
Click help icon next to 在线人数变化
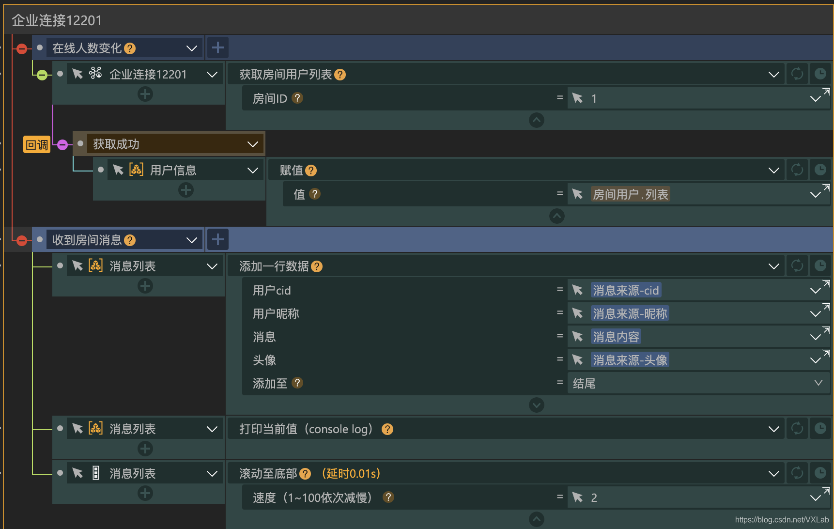pyautogui.click(x=130, y=48)
